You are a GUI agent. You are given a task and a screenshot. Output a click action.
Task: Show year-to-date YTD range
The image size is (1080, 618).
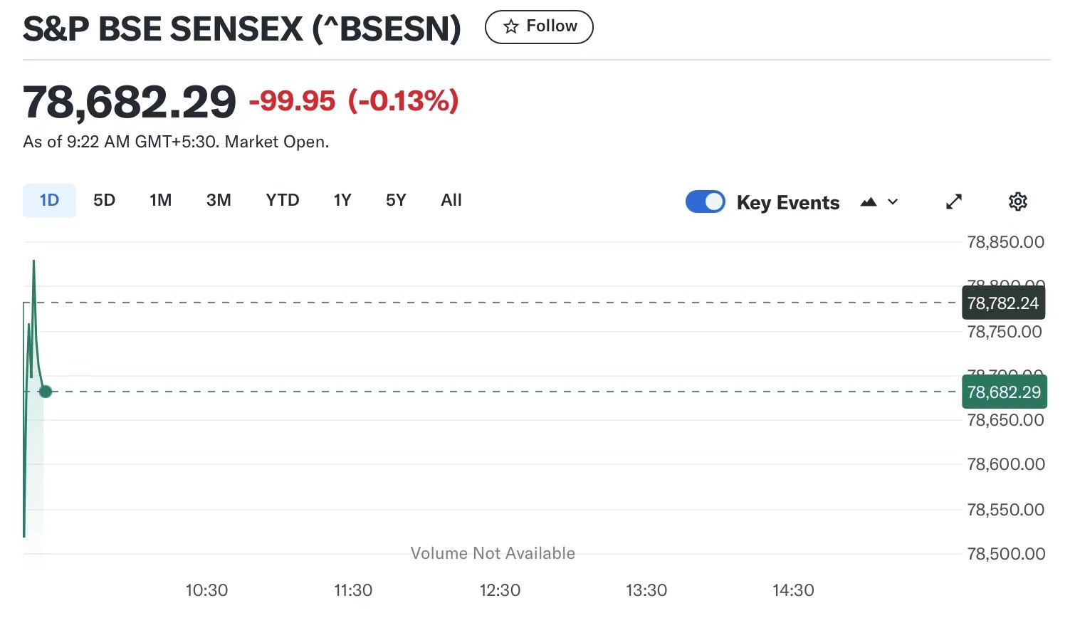coord(283,200)
